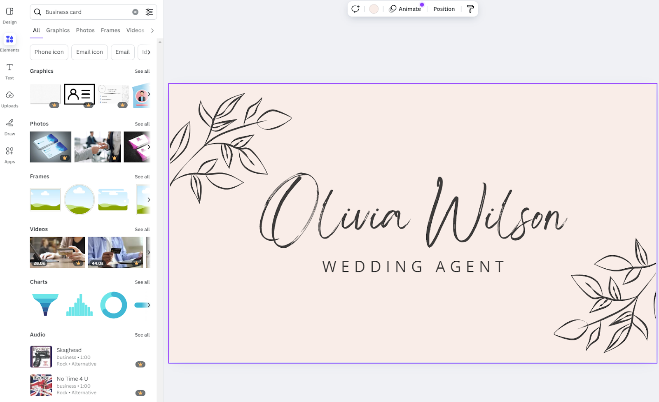The image size is (659, 402).
Task: Select the circular frame thumbnail
Action: pyautogui.click(x=79, y=199)
